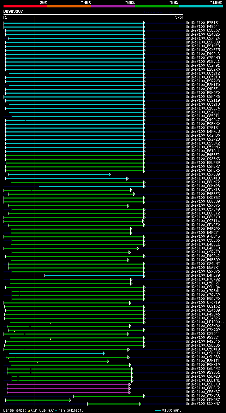Viewport: 226px width, 413px height.
Task: Select the UniRef100_Q9LLQ4 label
Action: [x=203, y=287]
